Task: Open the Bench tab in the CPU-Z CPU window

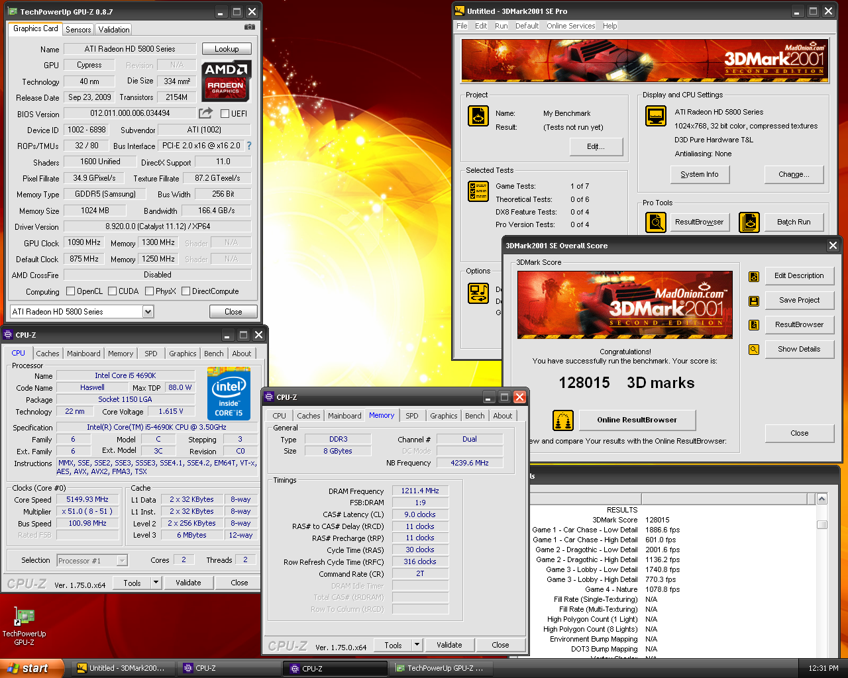Action: pyautogui.click(x=214, y=354)
